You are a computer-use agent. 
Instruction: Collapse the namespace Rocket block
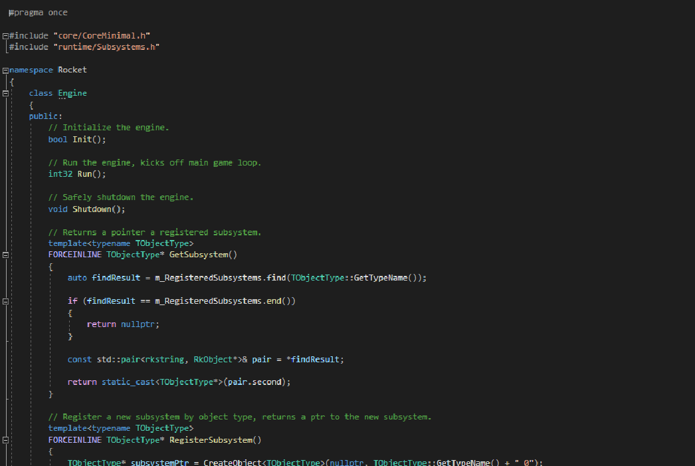point(5,70)
